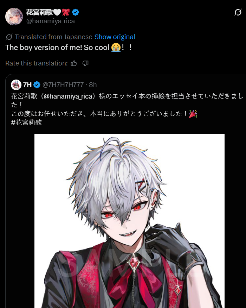This screenshot has width=246, height=308.
Task: Click 'Translated from Japanese' label
Action: point(53,37)
